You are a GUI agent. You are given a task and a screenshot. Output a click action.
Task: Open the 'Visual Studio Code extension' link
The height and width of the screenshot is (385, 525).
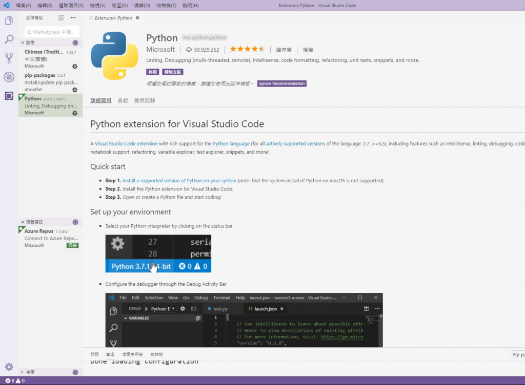(126, 144)
